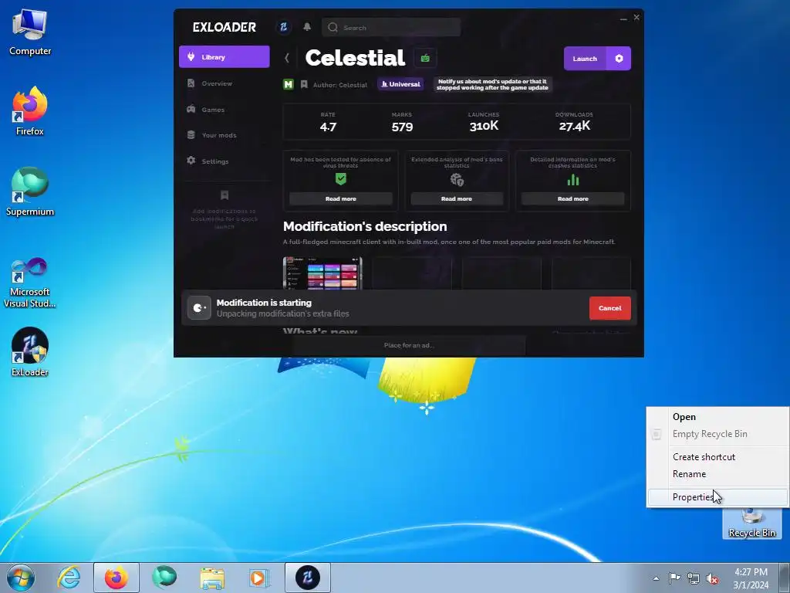Bookmark the mod via bookmark icon near Author

click(x=304, y=84)
